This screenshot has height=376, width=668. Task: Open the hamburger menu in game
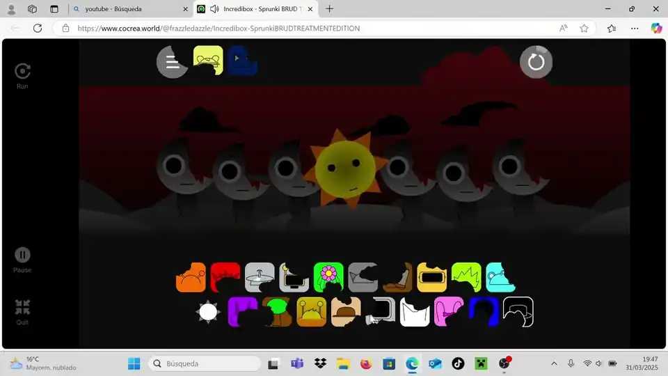[x=172, y=62]
